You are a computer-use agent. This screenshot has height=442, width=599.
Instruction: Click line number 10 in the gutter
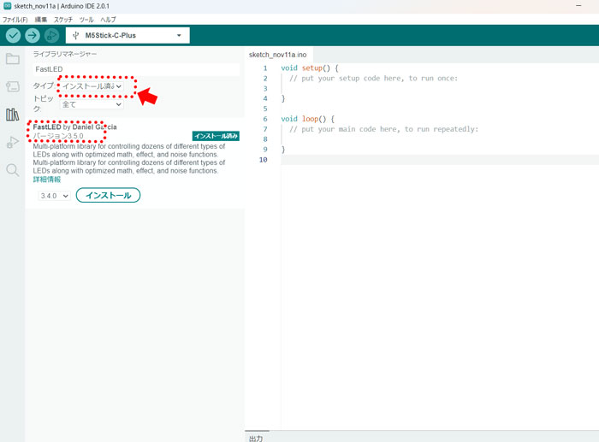pyautogui.click(x=264, y=160)
